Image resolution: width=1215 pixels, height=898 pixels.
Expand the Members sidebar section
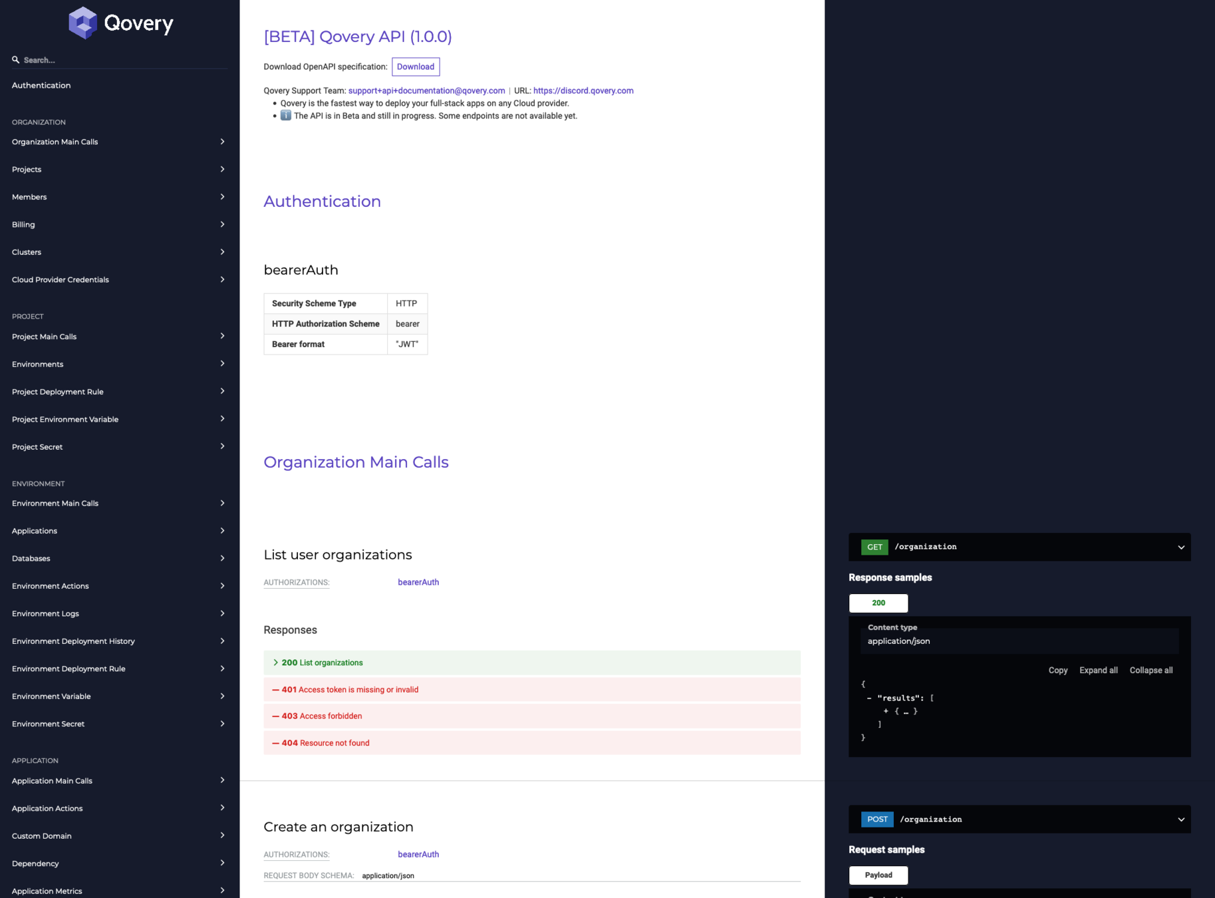(120, 197)
